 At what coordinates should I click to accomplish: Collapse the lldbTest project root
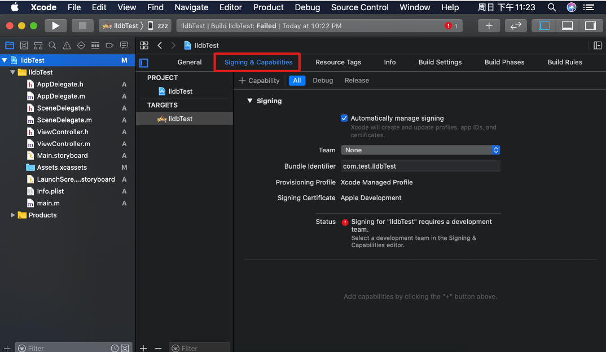[5, 60]
